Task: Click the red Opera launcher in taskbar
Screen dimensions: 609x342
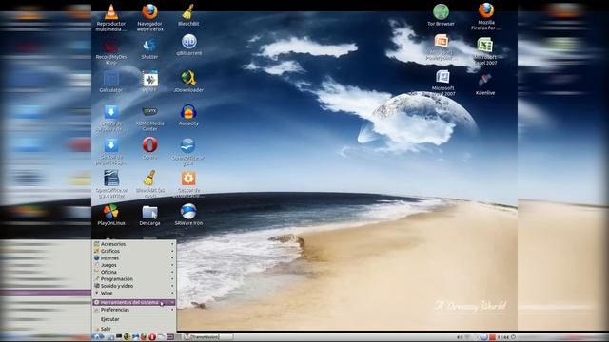Action: click(152, 337)
